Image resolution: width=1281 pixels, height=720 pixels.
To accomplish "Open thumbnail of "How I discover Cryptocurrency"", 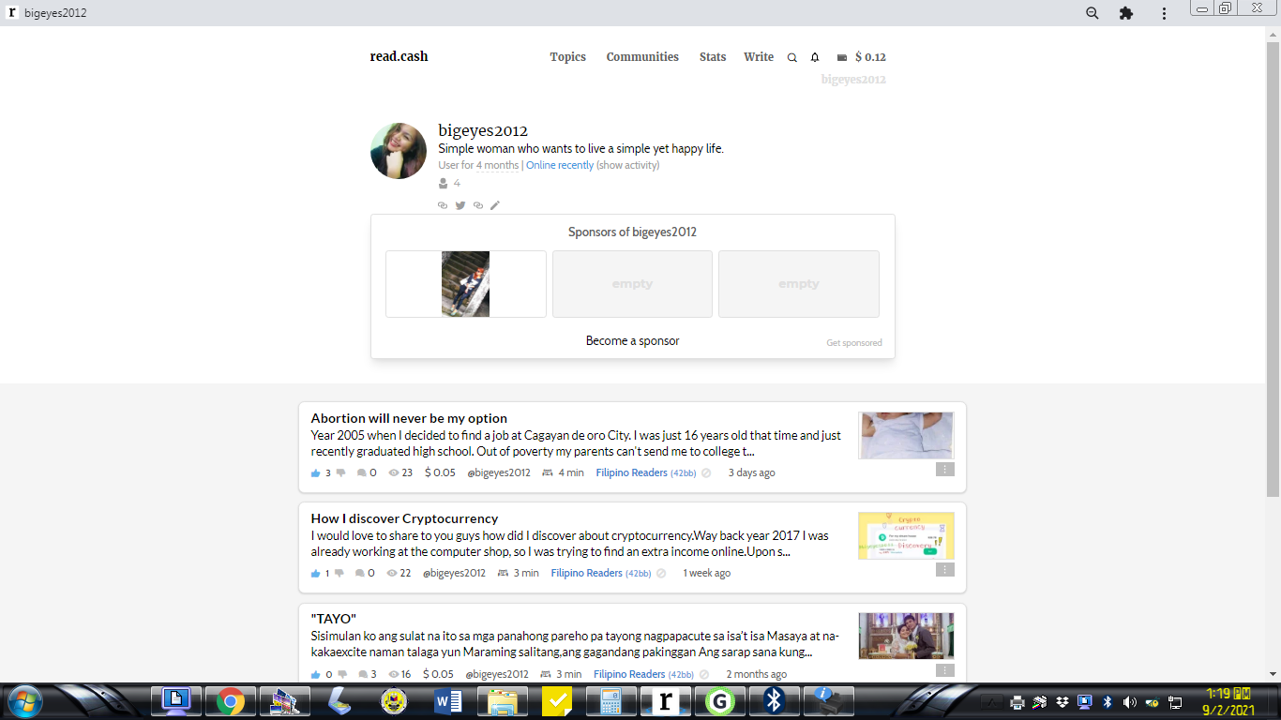I will click(x=906, y=535).
